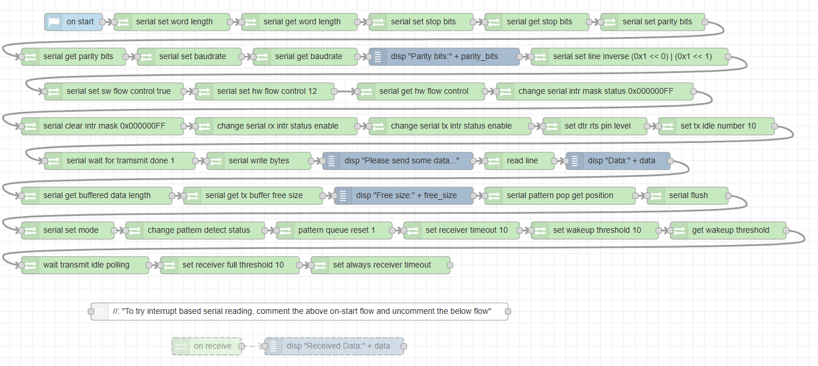818x366 pixels.
Task: Click the right port of the comment node
Action: [508, 312]
